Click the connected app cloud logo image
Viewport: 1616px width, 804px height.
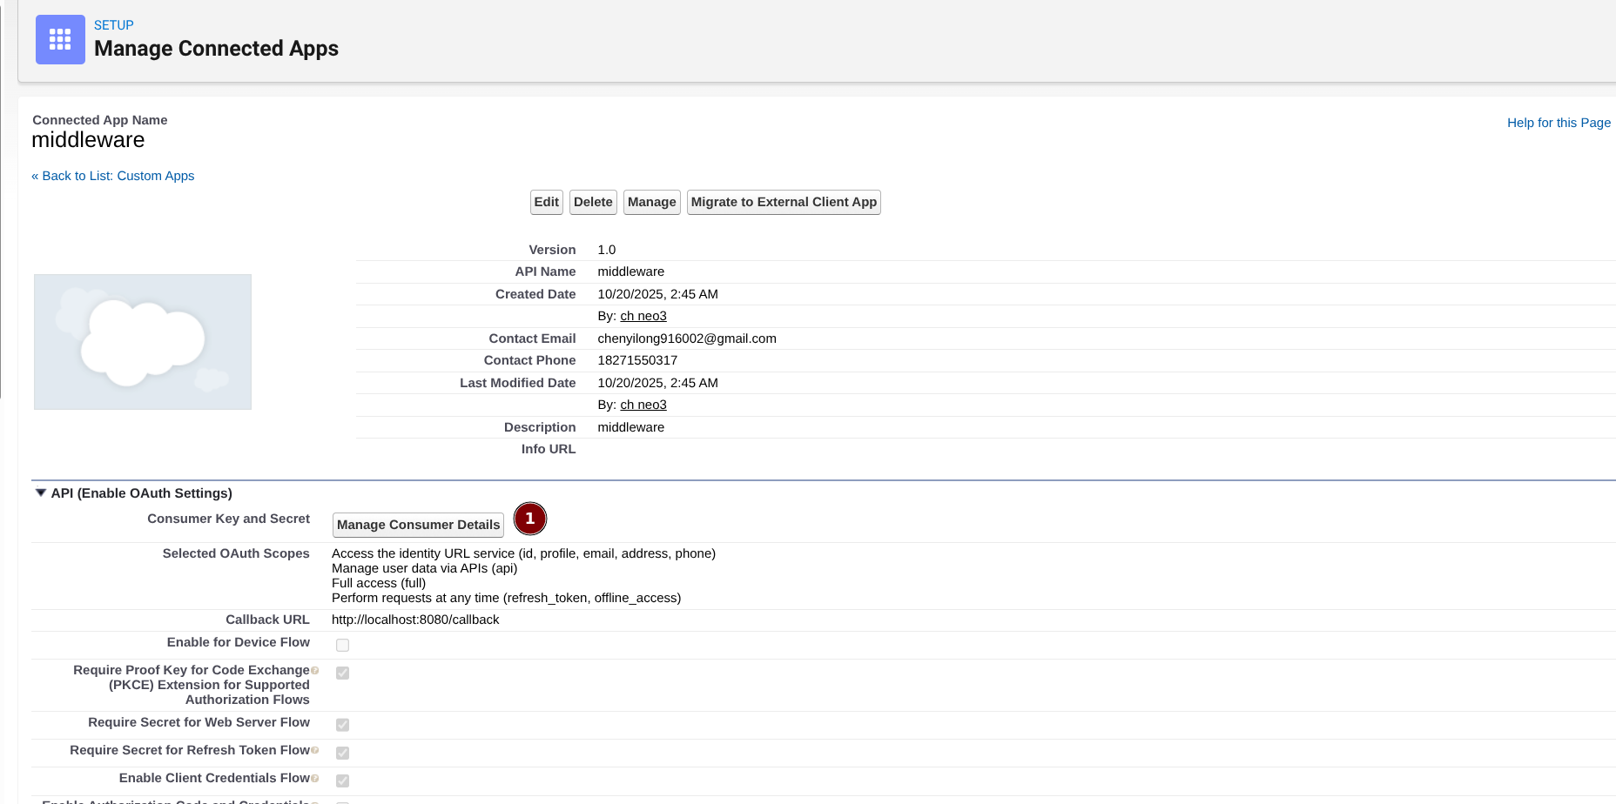(143, 342)
